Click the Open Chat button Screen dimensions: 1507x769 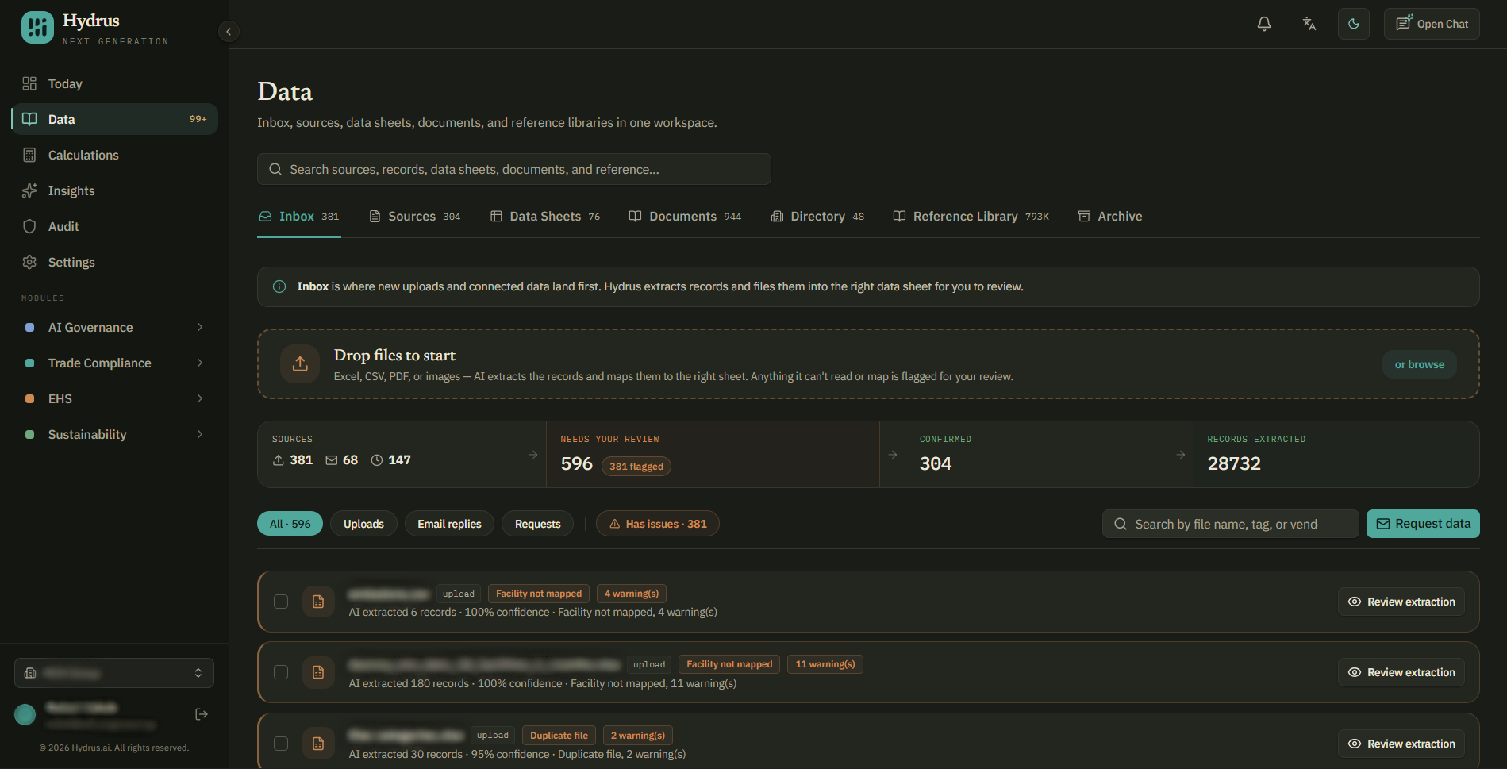coord(1432,24)
